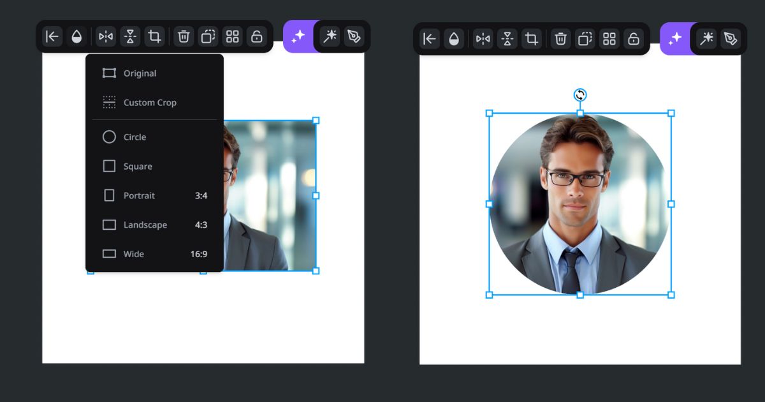Select the rectangular photo behind crop menu
This screenshot has width=765, height=402.
(270, 195)
